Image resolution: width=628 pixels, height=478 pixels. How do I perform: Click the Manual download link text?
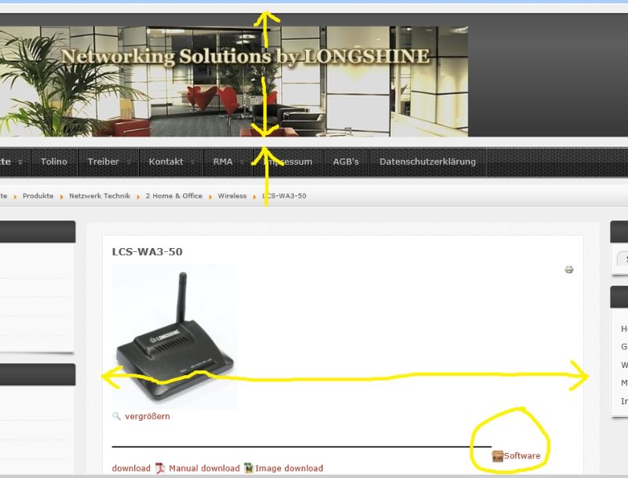pos(204,468)
